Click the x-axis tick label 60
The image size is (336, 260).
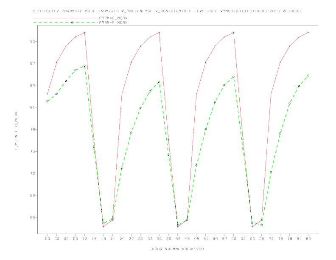[234, 239]
